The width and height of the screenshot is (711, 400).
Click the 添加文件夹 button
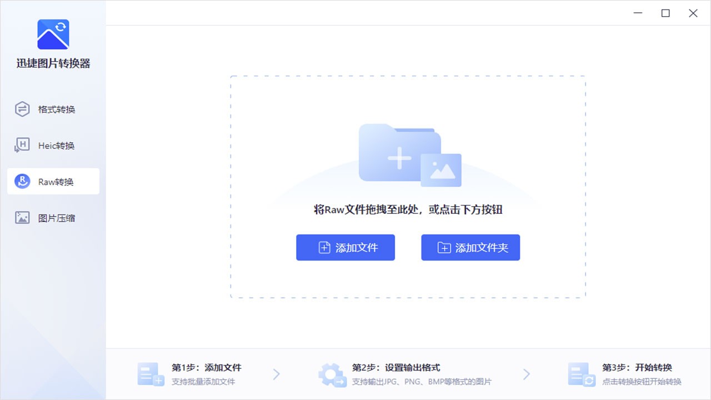470,247
